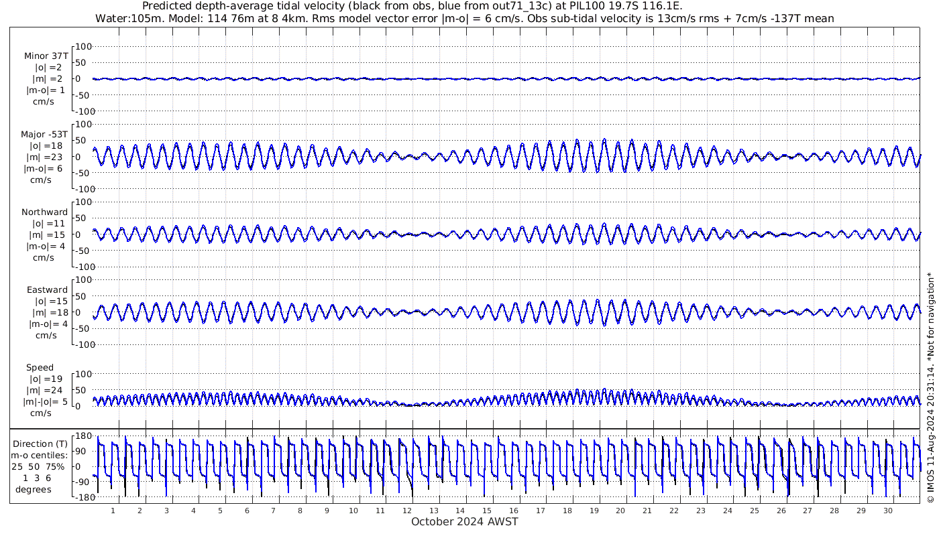939x536 pixels.
Task: Click the day '15' tick label on x-axis
Action: [x=488, y=511]
